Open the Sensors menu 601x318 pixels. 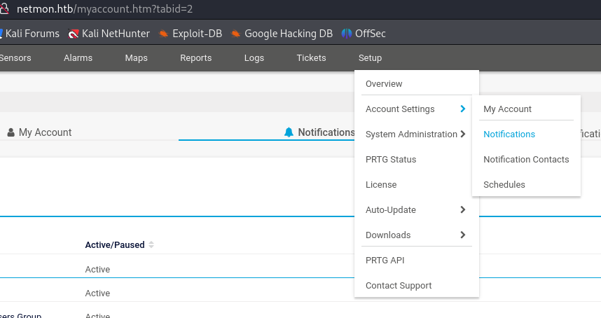[x=15, y=58]
